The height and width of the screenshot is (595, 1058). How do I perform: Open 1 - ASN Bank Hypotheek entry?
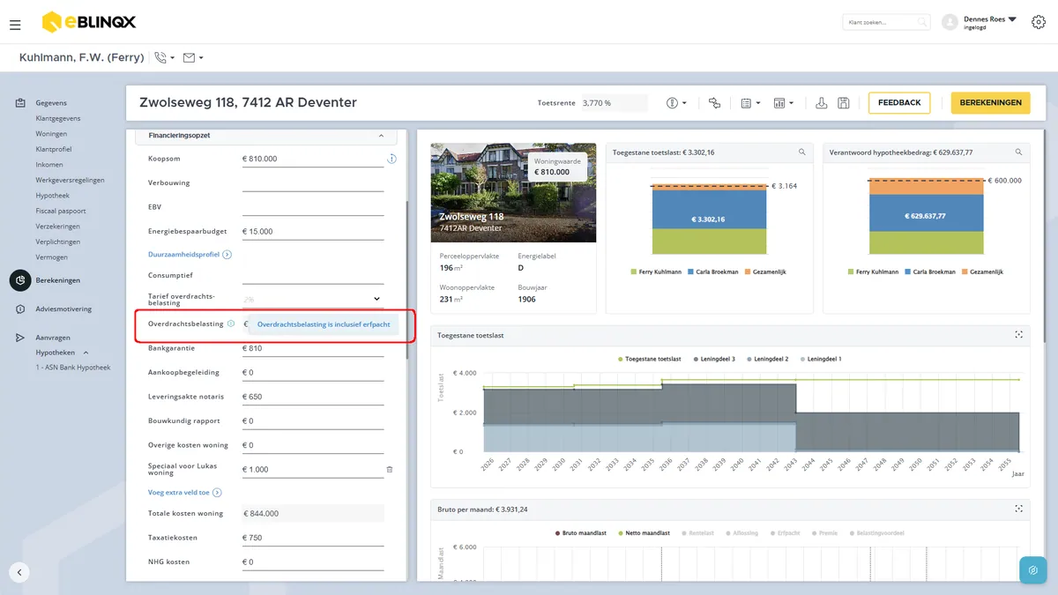click(73, 368)
